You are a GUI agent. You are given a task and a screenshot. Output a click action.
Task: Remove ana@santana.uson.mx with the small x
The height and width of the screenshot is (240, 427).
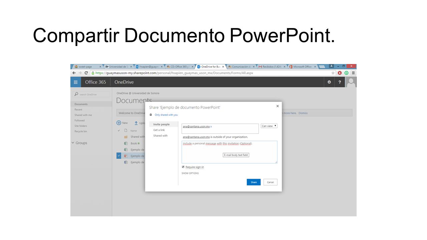tap(211, 127)
